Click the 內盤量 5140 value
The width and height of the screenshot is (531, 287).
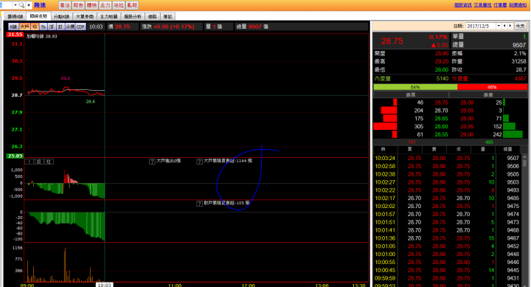(442, 79)
